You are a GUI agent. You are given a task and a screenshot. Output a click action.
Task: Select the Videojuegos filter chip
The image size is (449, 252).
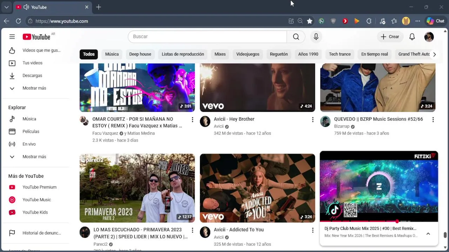click(248, 54)
